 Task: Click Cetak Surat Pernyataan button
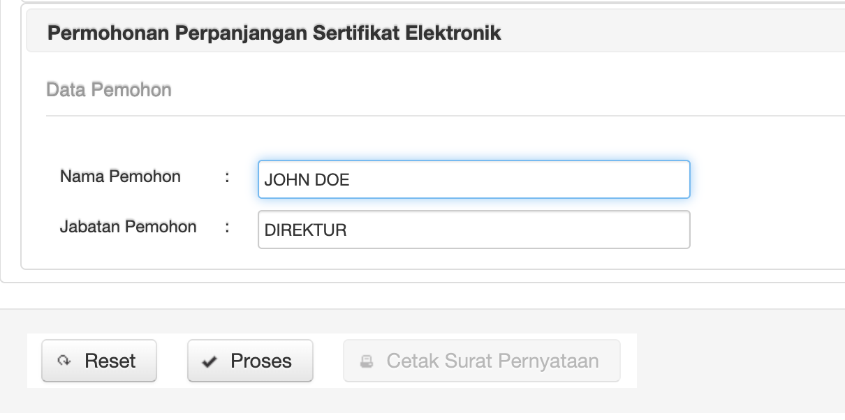482,361
